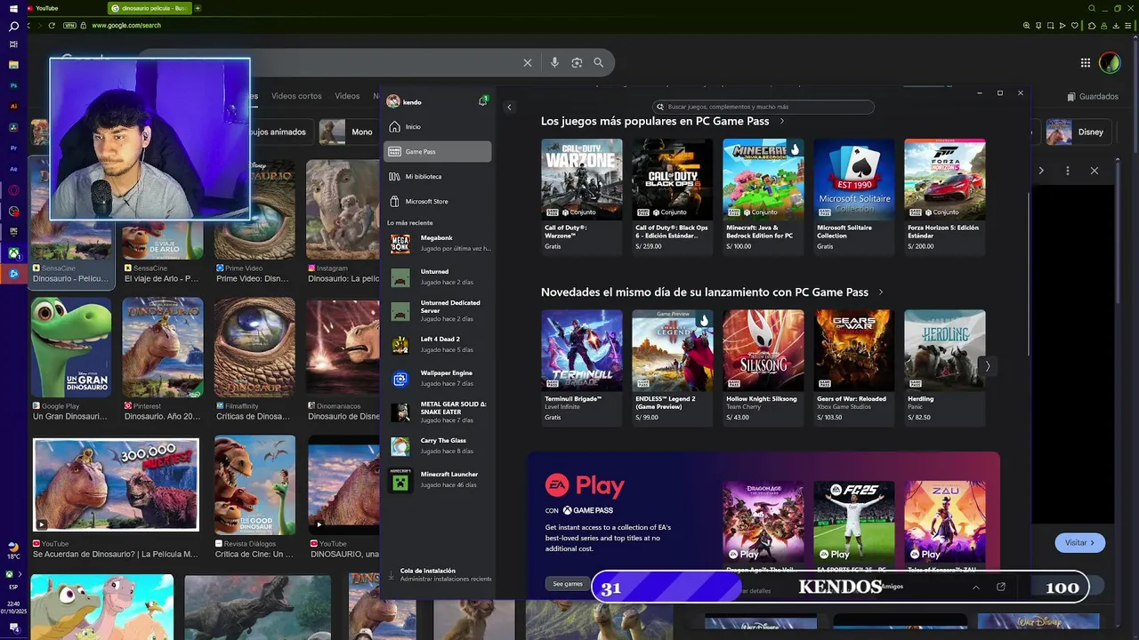Viewport: 1139px width, 640px height.
Task: Focus the Buscar juegos search field
Action: tap(763, 107)
